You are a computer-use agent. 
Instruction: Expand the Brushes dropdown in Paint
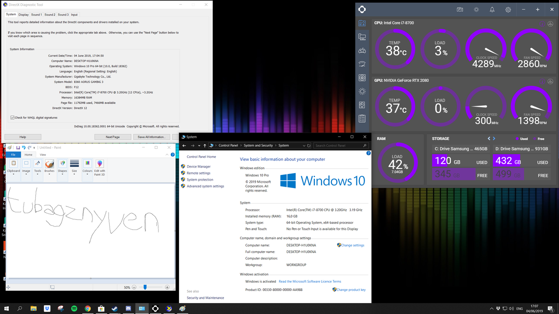coord(49,174)
